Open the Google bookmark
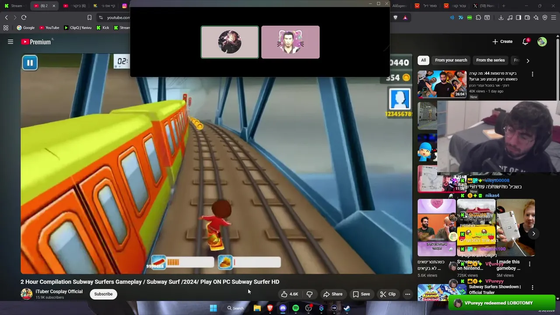Screen dimensions: 560x315 [26, 28]
